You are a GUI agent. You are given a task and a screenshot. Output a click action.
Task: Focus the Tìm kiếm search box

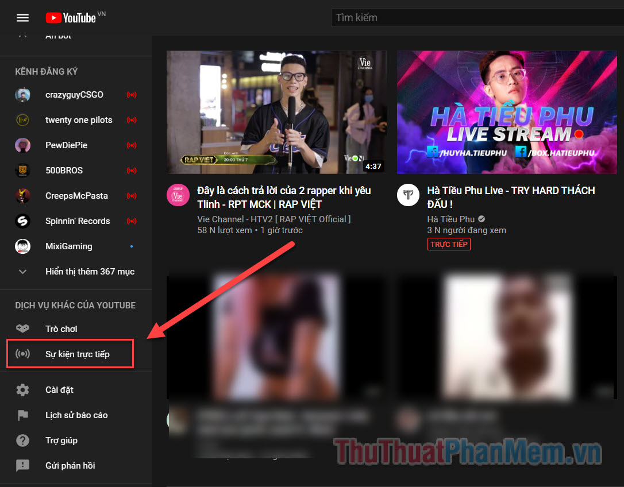click(477, 17)
